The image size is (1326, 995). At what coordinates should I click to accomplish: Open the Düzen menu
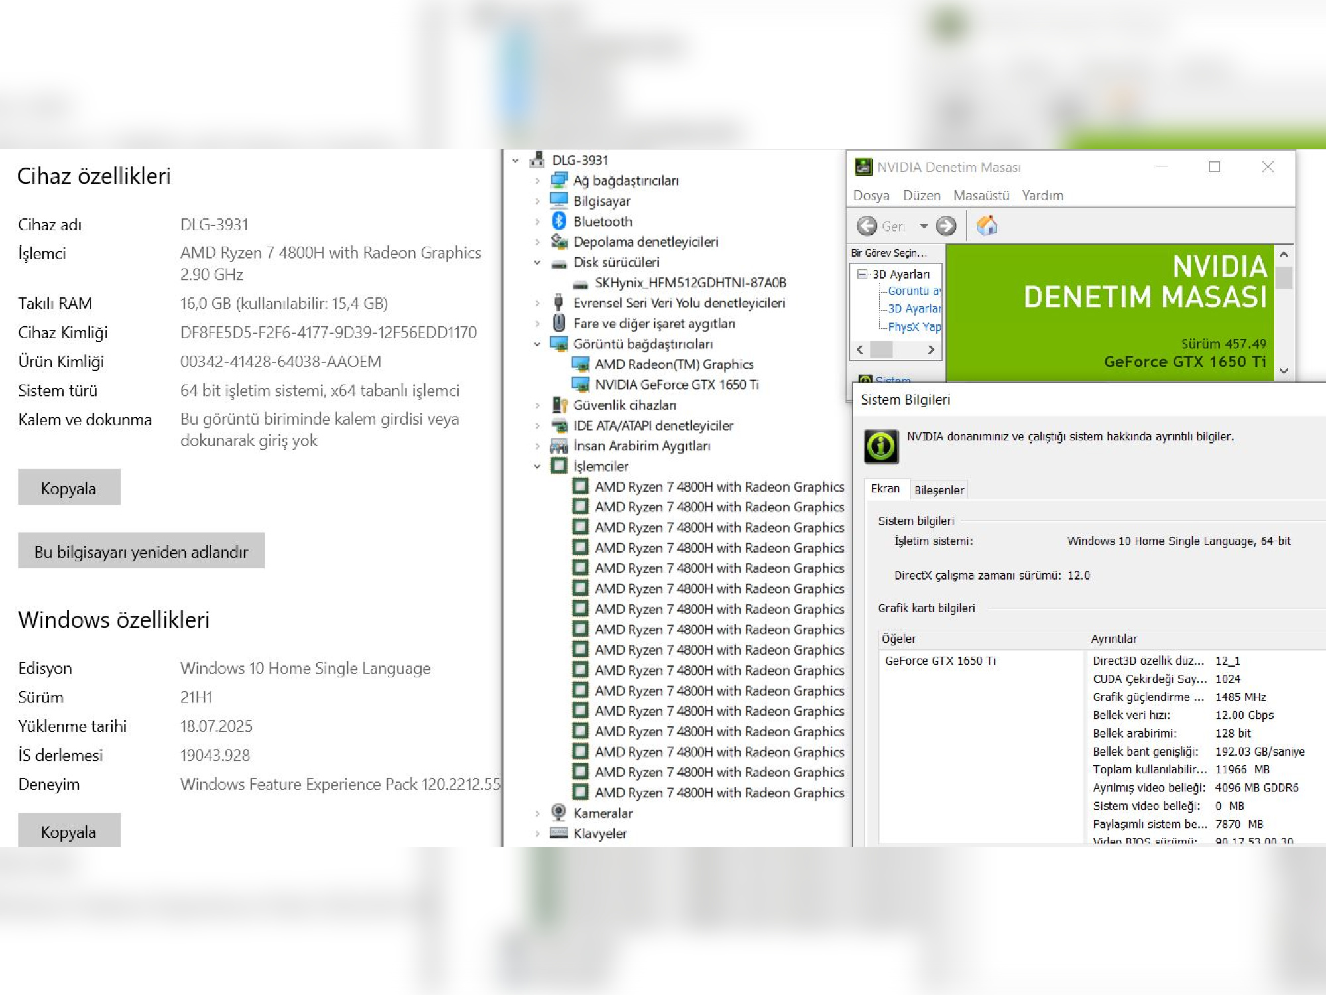click(922, 196)
